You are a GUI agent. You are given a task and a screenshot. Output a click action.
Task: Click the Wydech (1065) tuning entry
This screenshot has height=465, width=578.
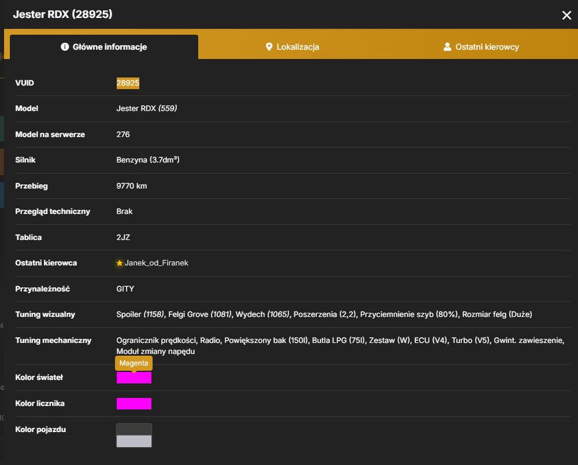click(x=262, y=314)
